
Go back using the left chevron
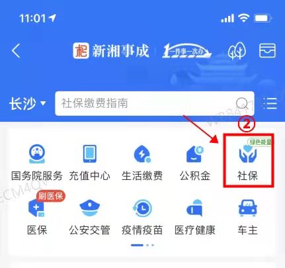tap(16, 51)
